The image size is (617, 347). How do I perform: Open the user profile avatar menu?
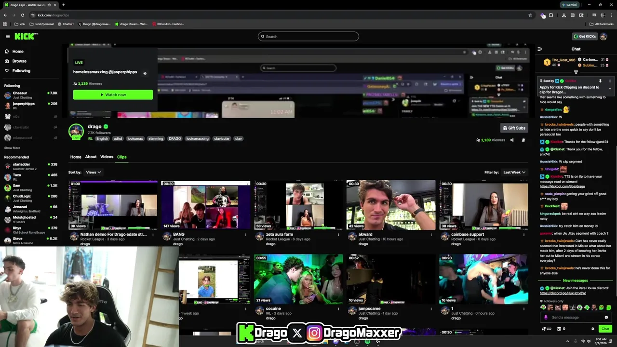604,37
